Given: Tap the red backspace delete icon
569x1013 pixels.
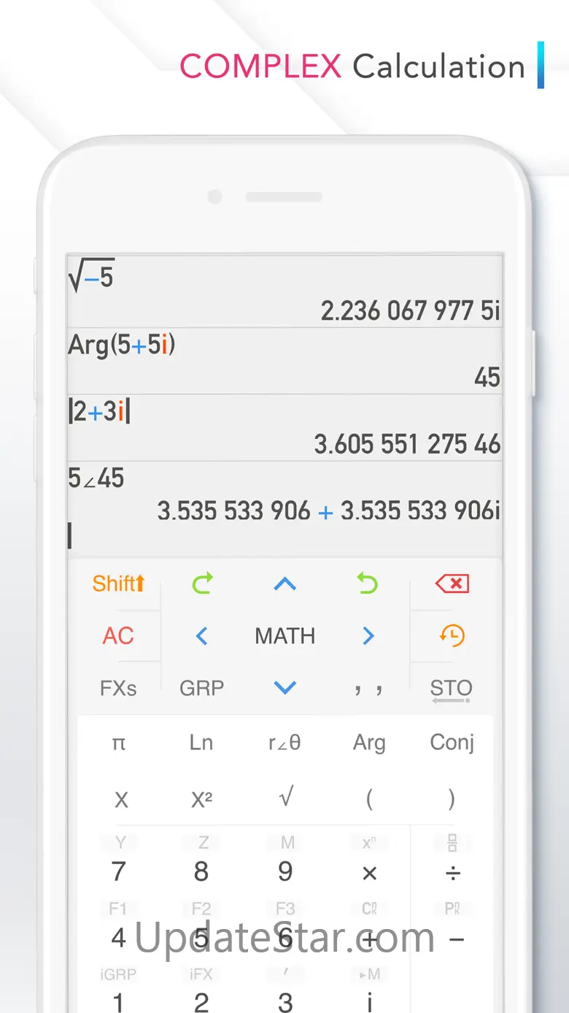Looking at the screenshot, I should pyautogui.click(x=452, y=584).
